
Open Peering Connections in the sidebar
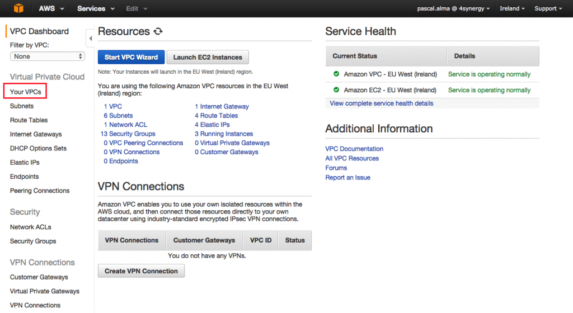pos(40,191)
